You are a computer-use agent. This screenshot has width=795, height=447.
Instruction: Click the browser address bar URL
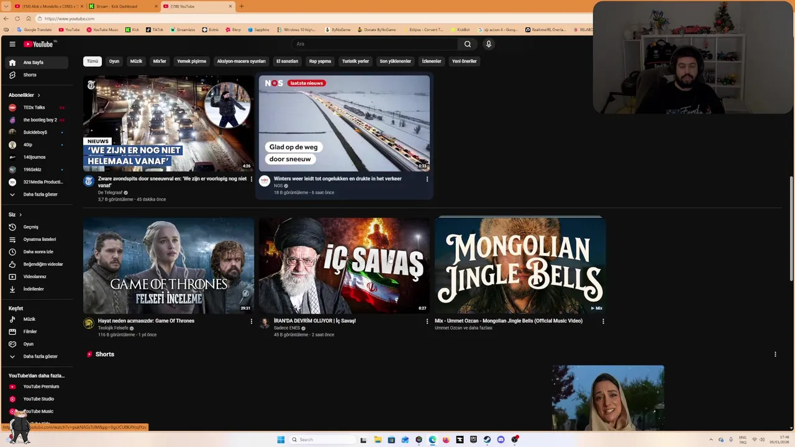click(x=70, y=19)
